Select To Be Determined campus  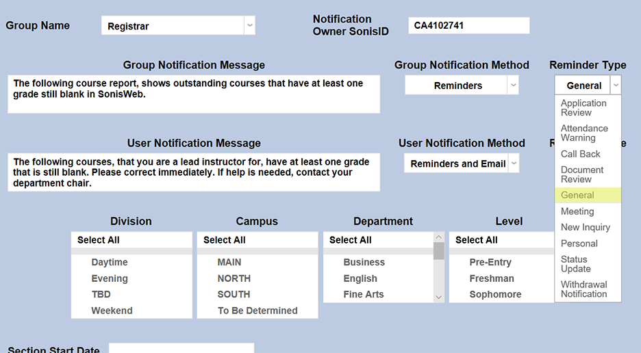[x=257, y=311]
